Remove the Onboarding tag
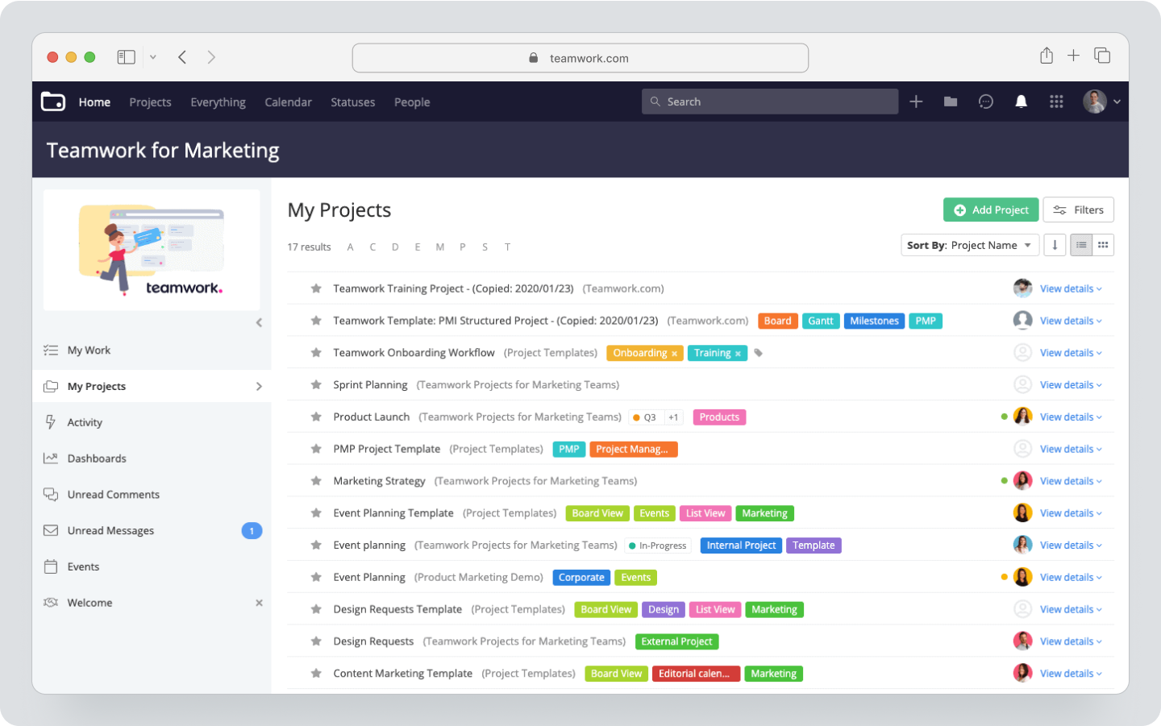 pyautogui.click(x=673, y=353)
